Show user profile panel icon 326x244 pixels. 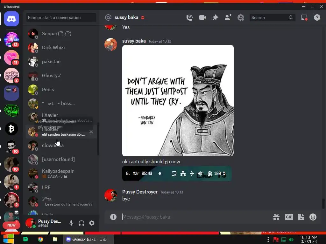[241, 18]
